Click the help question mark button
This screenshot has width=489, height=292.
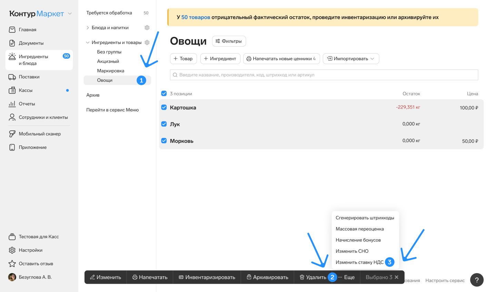[477, 280]
